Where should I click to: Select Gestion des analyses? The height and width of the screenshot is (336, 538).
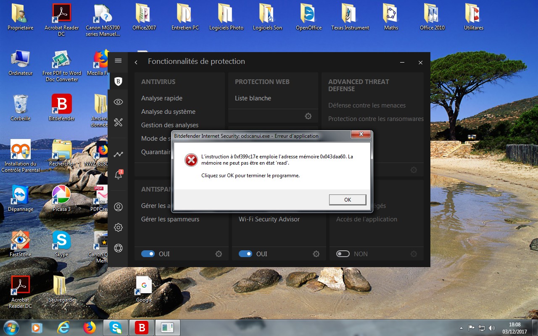point(170,125)
